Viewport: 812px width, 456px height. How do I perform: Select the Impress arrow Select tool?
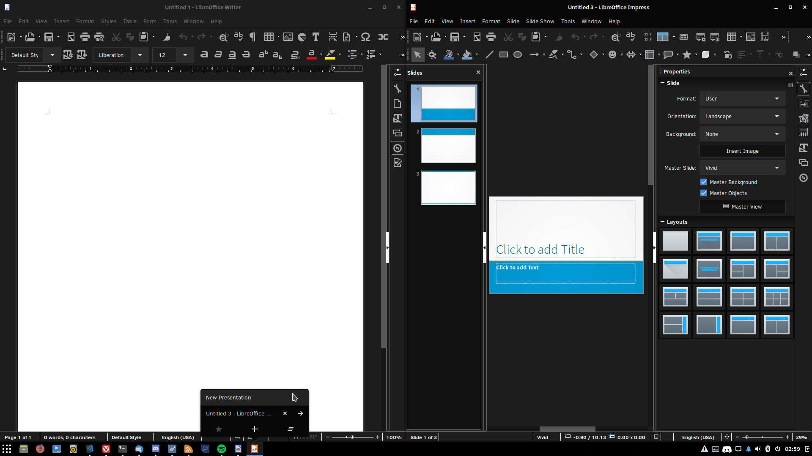pos(417,54)
